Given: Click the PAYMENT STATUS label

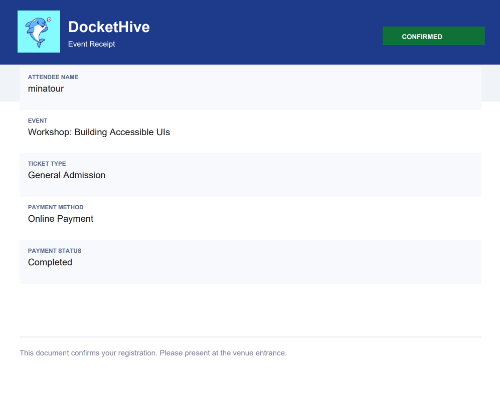Looking at the screenshot, I should point(55,251).
